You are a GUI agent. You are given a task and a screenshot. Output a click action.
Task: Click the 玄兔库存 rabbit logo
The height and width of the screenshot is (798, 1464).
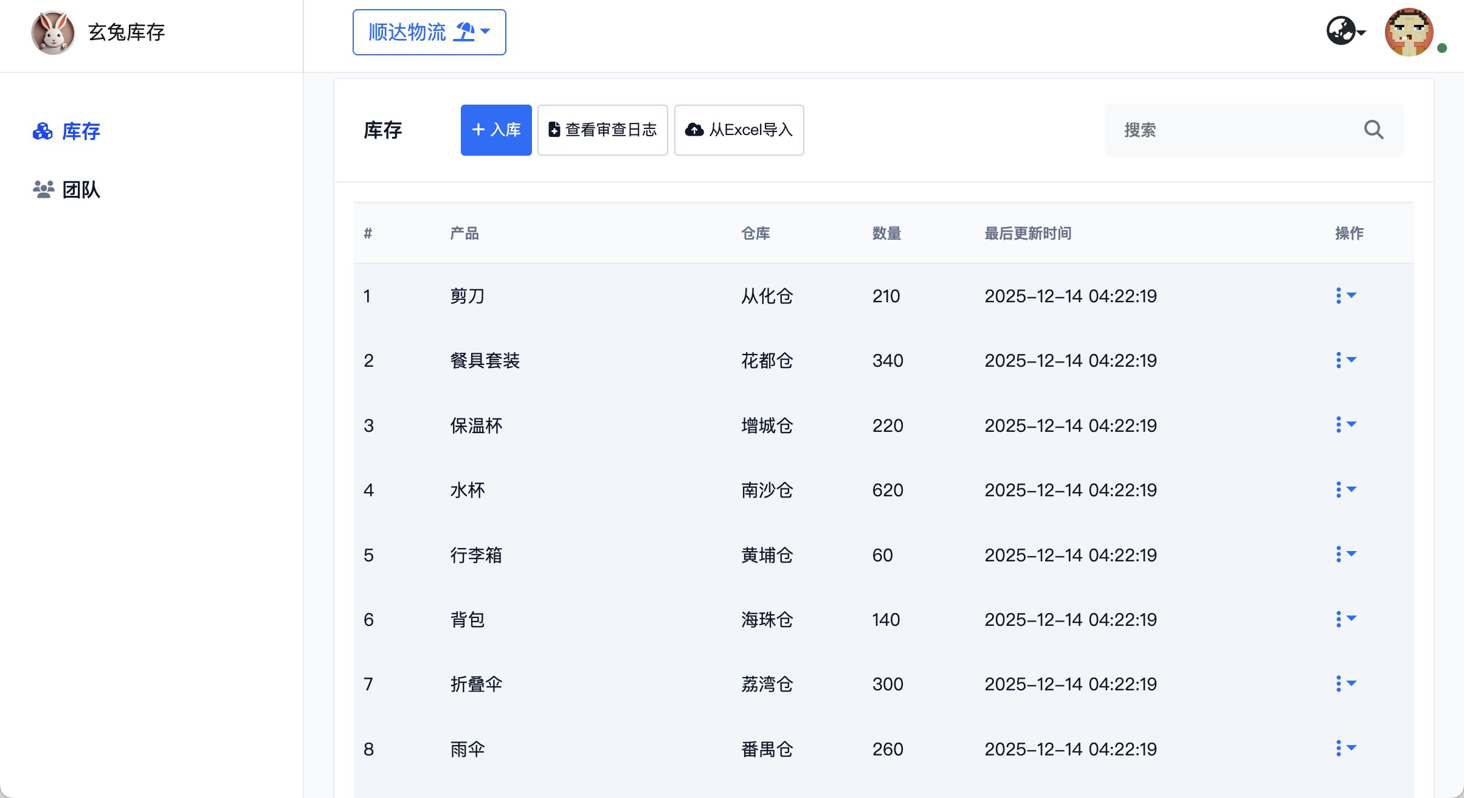pyautogui.click(x=53, y=32)
